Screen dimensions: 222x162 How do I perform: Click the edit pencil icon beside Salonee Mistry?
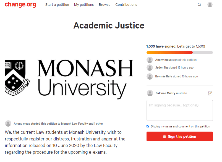[x=210, y=93]
